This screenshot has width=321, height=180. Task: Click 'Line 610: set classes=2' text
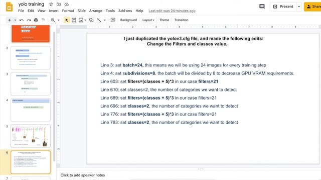[x=169, y=89]
